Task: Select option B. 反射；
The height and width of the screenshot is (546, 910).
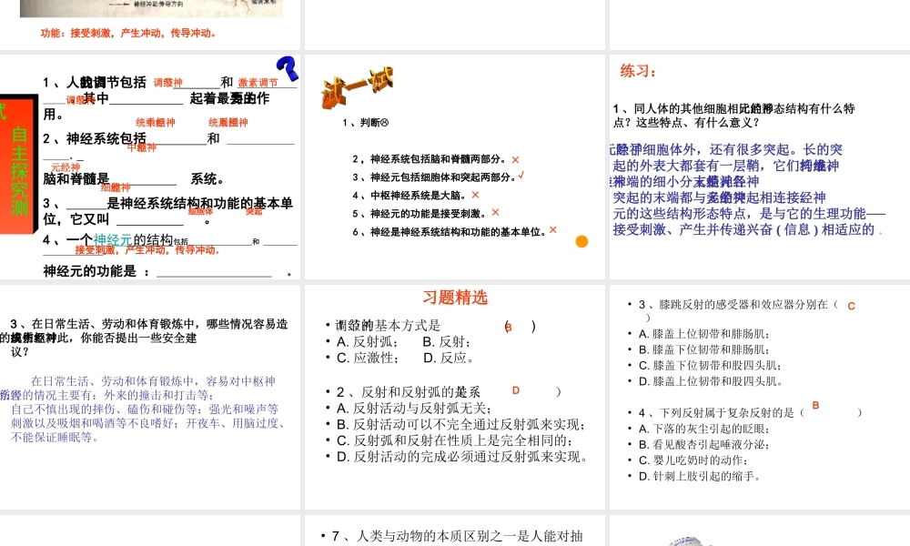Action: click(447, 342)
